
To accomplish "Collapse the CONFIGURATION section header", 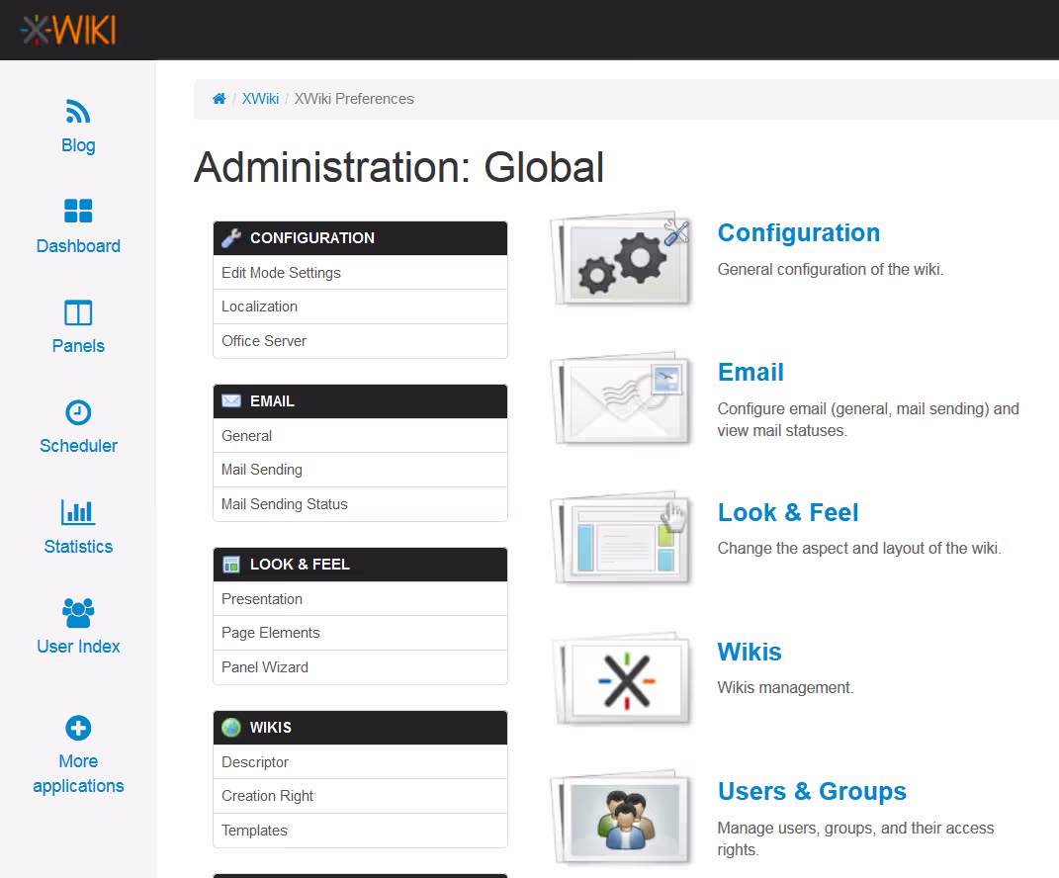I will tap(360, 238).
